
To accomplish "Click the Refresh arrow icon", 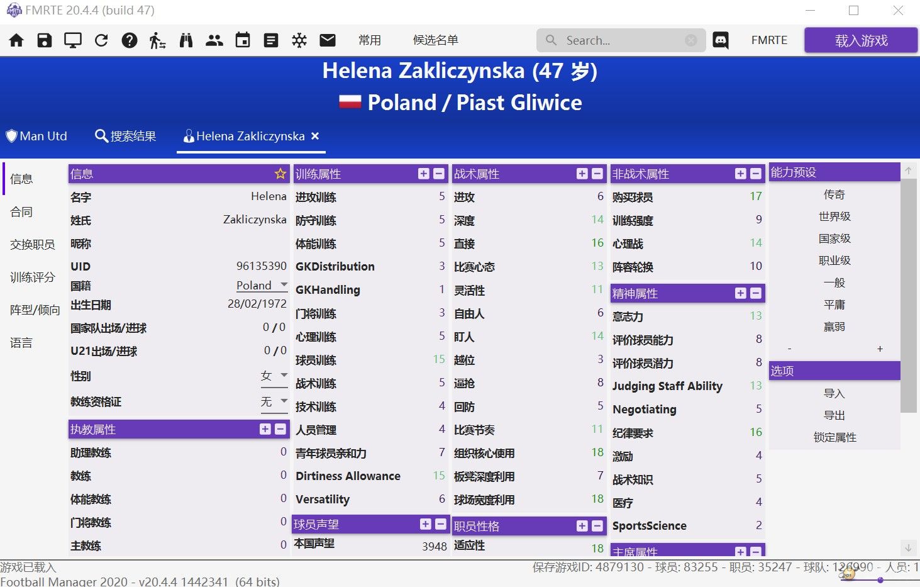I will [x=101, y=40].
